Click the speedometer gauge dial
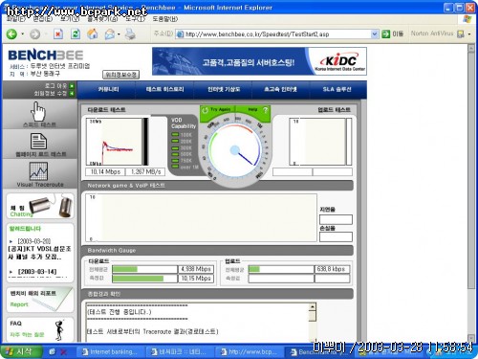Image resolution: width=478 pixels, height=359 pixels. click(235, 150)
